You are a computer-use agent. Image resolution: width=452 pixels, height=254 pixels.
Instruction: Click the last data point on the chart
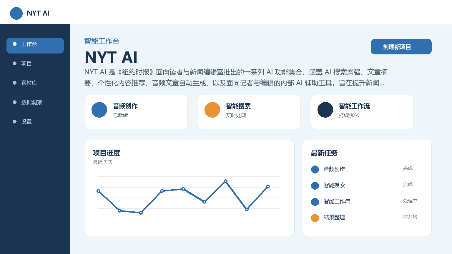click(x=268, y=186)
